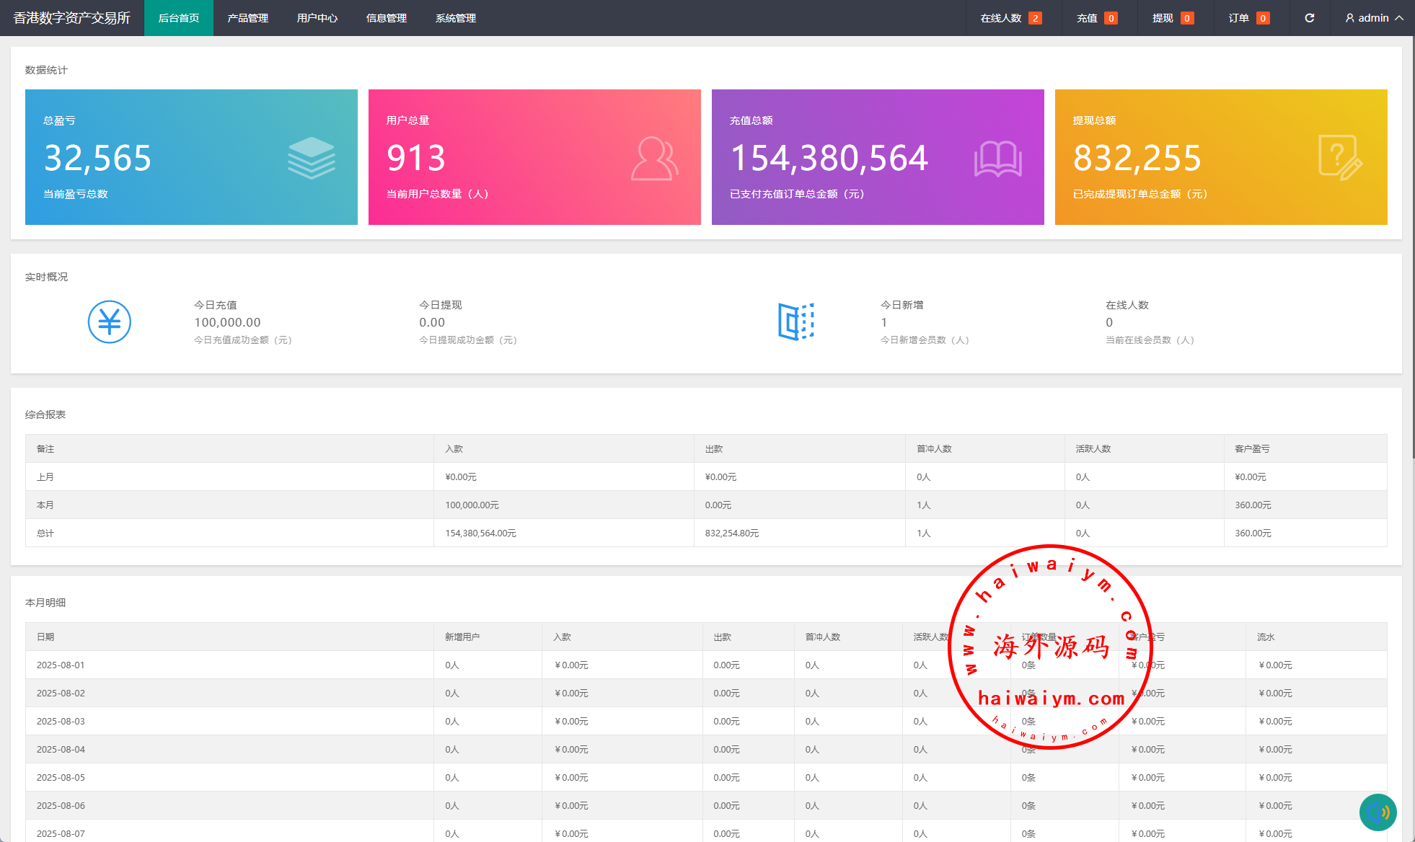Select the 后台首页 tab
The image size is (1415, 842).
178,18
